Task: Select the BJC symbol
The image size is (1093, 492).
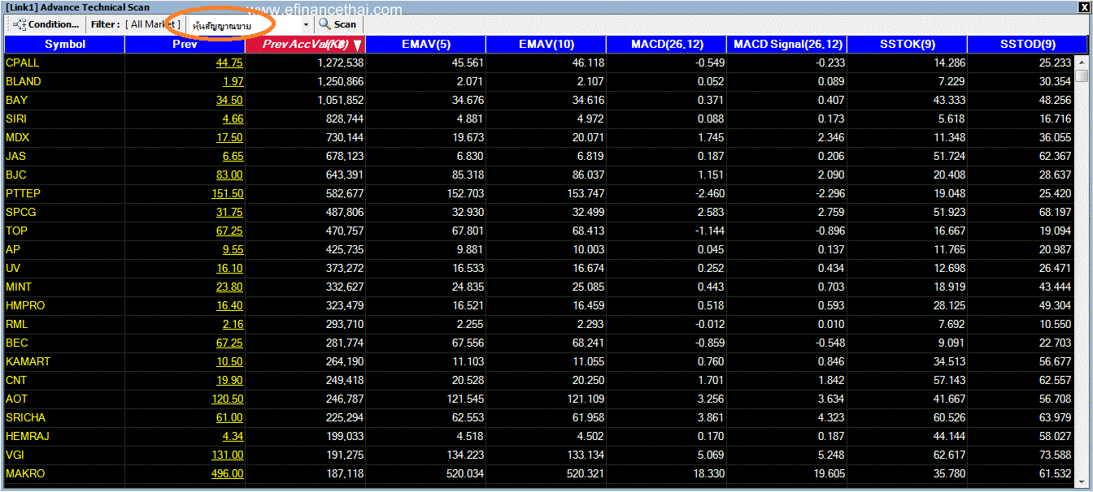Action: tap(16, 175)
